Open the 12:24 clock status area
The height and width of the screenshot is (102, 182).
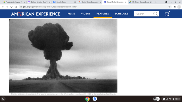(x=177, y=99)
